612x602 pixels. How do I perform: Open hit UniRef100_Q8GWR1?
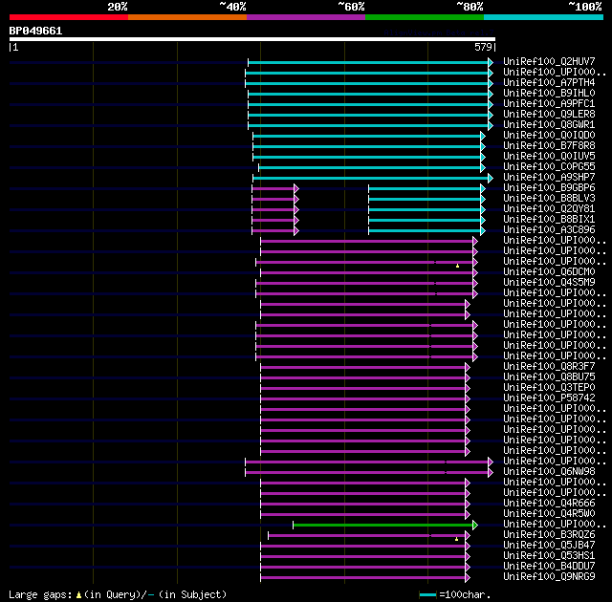point(549,125)
